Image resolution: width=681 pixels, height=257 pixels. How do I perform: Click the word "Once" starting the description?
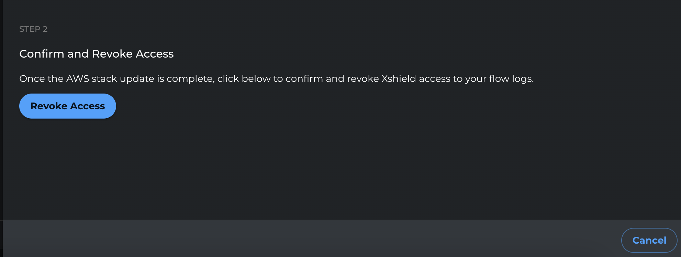(32, 79)
